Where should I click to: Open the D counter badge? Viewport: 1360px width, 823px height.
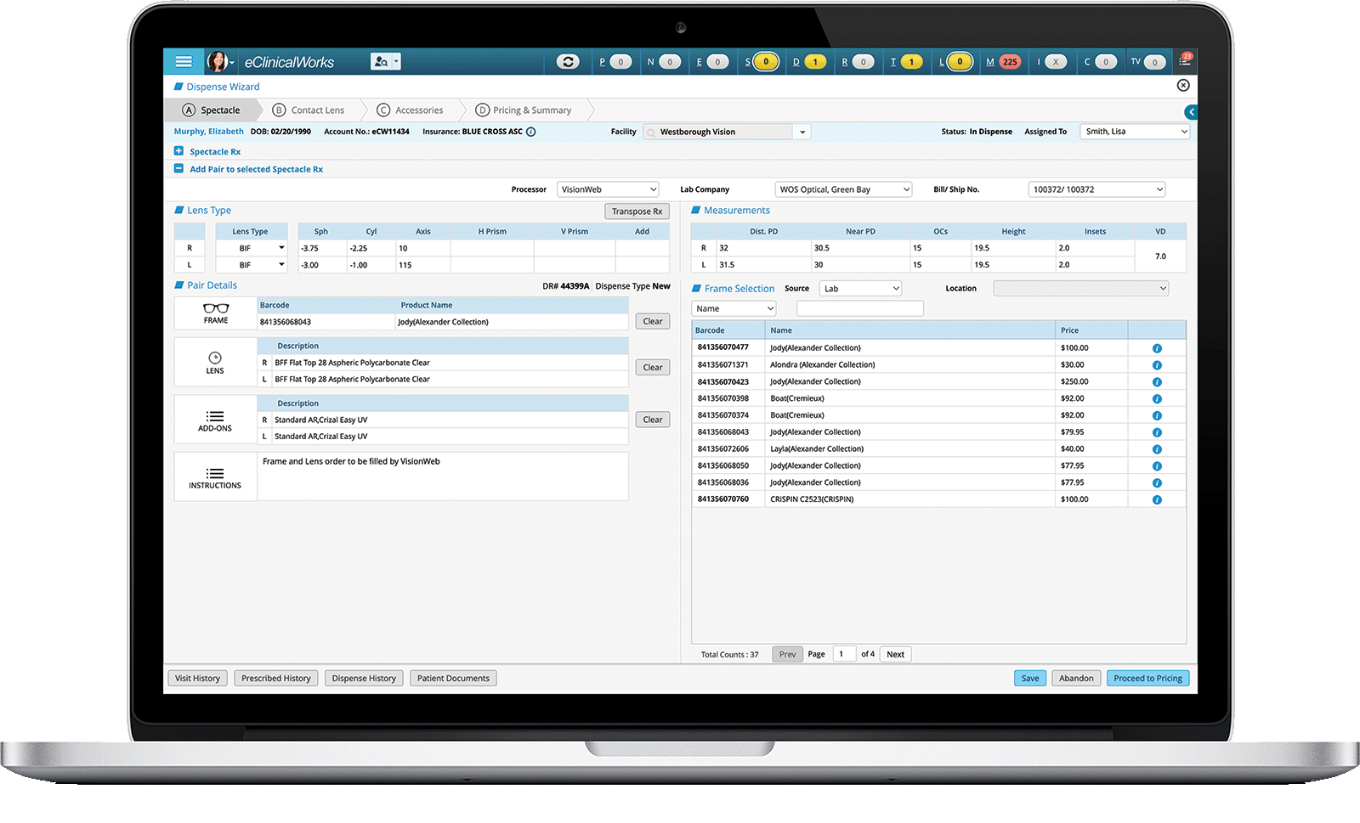(815, 62)
